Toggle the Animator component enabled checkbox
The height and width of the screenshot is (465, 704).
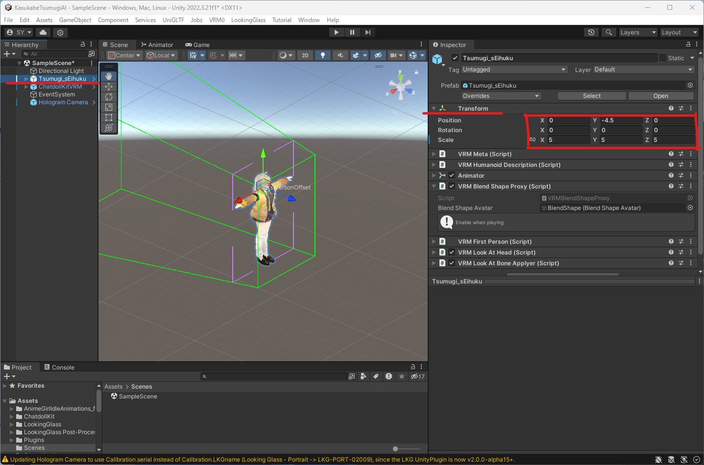[452, 175]
